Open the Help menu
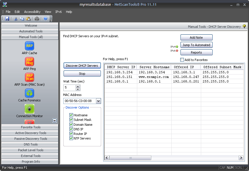Screen dimensions: 249x171 [69, 12]
